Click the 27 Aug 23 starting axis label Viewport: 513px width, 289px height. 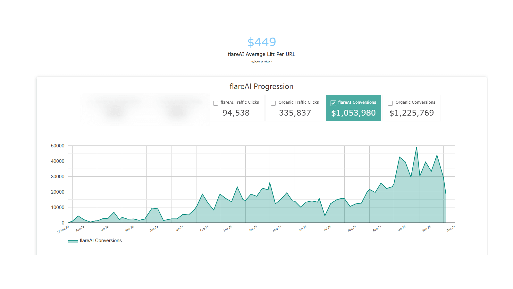click(63, 229)
